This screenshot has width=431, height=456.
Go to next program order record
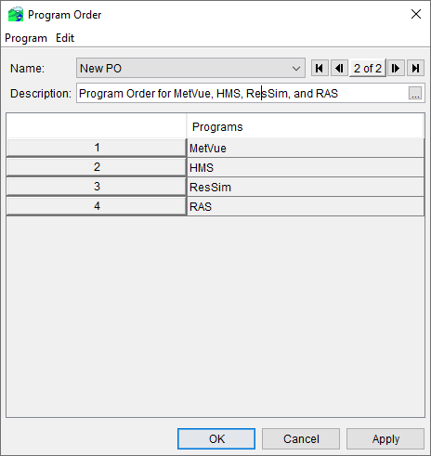point(396,68)
